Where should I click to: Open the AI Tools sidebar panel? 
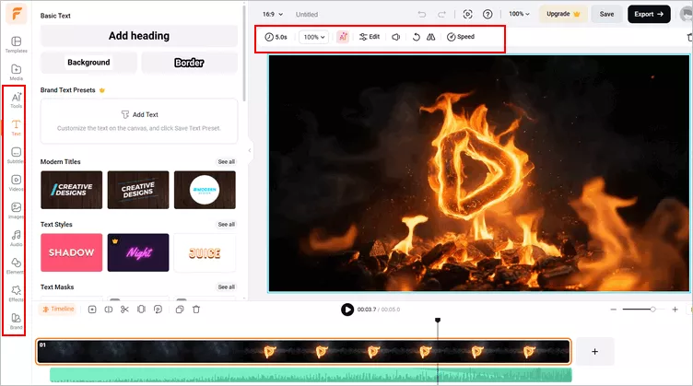point(16,99)
